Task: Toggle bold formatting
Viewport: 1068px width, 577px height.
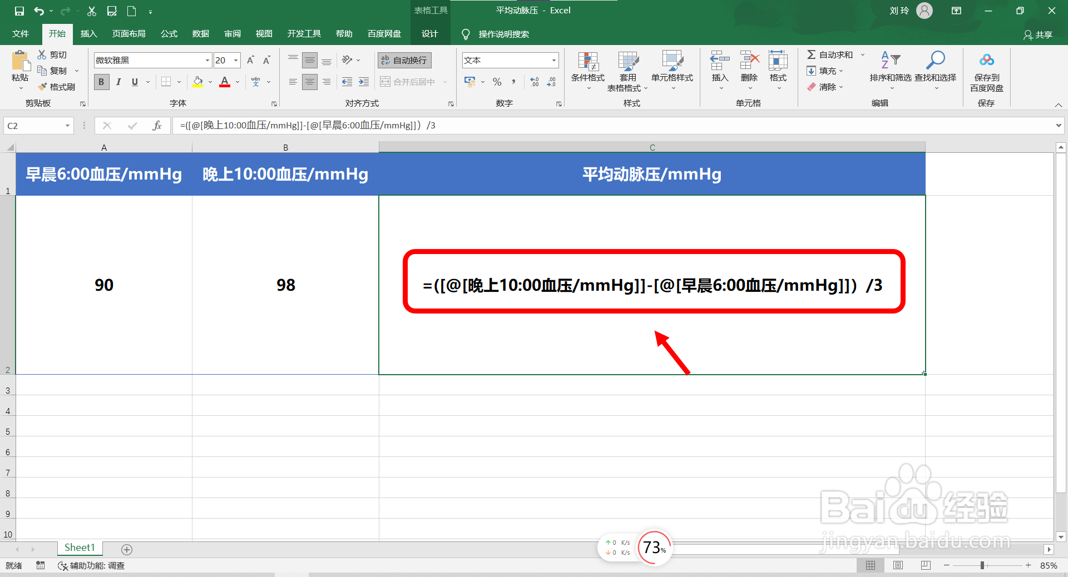Action: pyautogui.click(x=101, y=82)
